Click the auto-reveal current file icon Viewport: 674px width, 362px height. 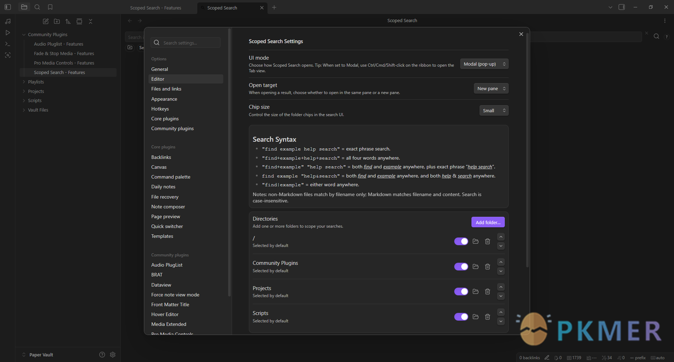click(79, 21)
